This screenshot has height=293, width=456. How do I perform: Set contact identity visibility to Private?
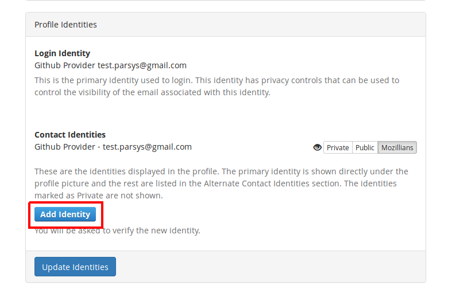[338, 147]
